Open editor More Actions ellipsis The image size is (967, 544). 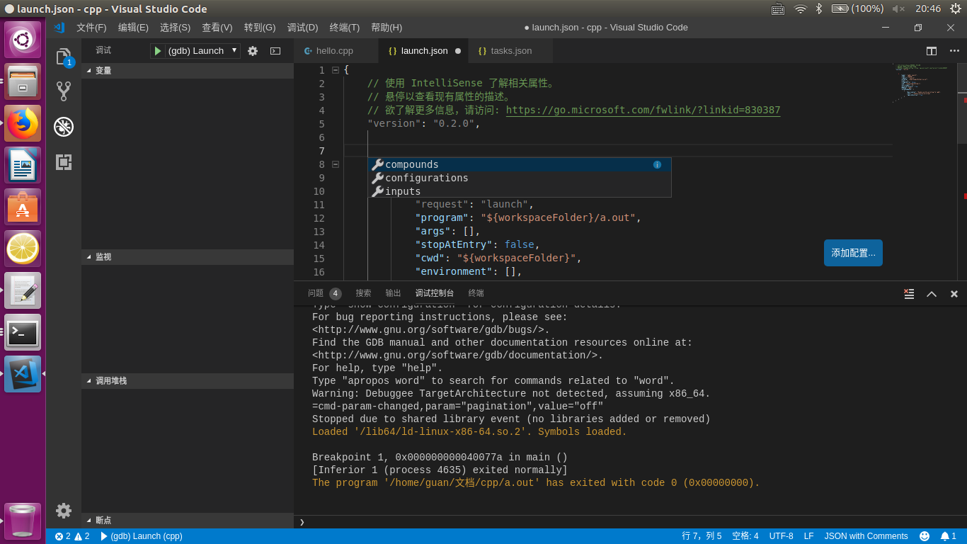click(954, 51)
